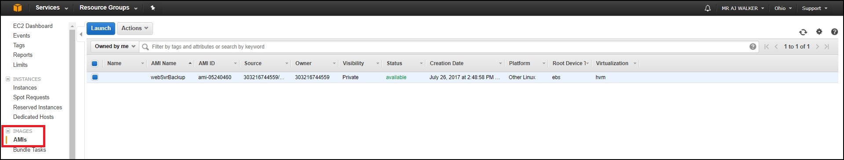
Task: Click the AMI filter search field
Action: pyautogui.click(x=448, y=47)
